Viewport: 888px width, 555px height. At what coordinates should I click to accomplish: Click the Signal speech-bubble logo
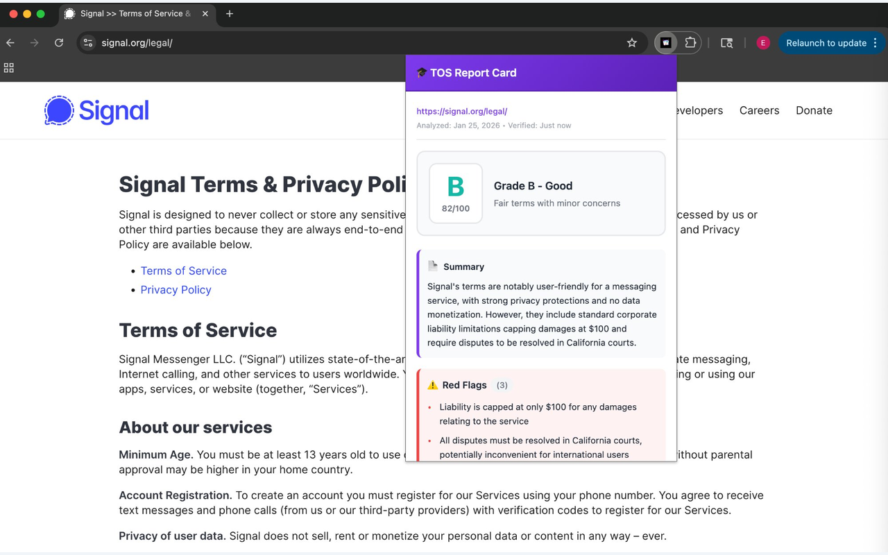point(60,111)
